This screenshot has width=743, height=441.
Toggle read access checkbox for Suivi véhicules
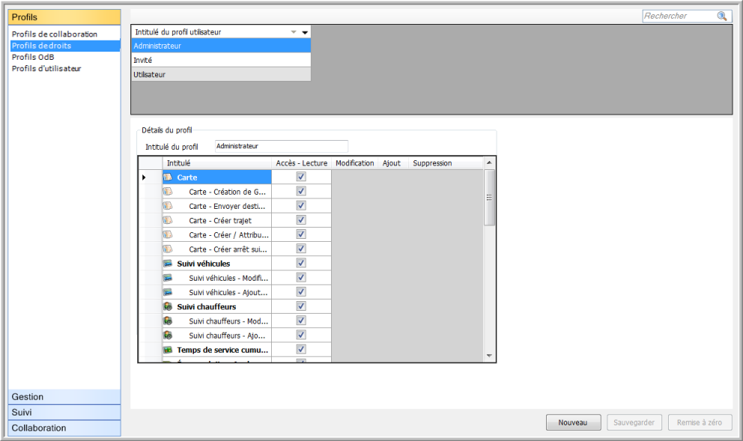click(301, 264)
